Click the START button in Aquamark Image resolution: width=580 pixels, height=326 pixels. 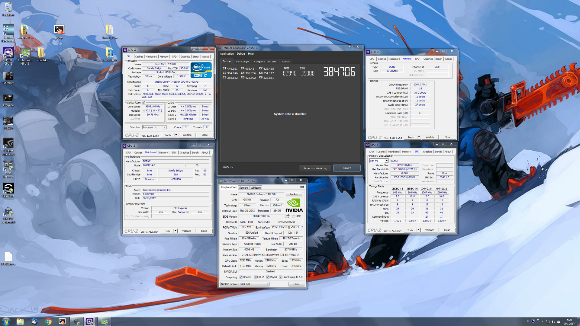tap(347, 168)
